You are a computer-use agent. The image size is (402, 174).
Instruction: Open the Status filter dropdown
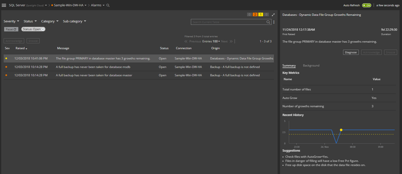click(x=30, y=21)
